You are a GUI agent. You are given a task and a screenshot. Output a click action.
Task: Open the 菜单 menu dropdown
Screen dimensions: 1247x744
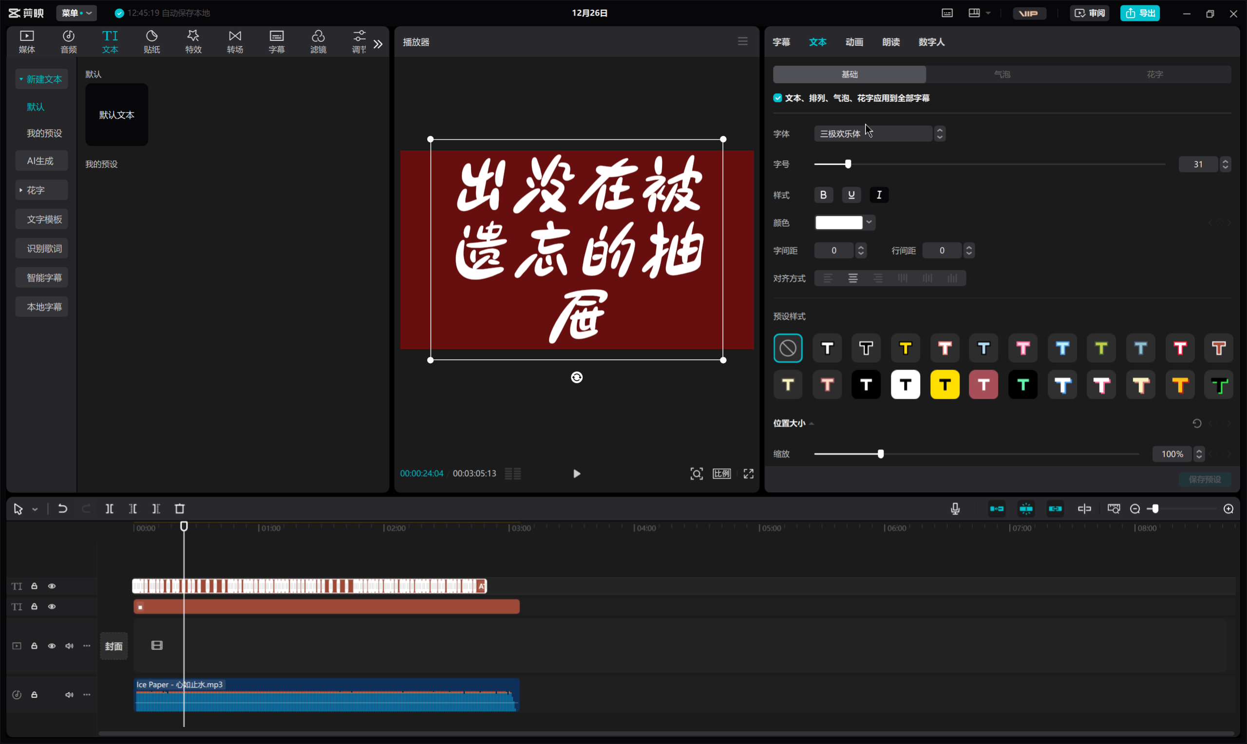point(76,13)
